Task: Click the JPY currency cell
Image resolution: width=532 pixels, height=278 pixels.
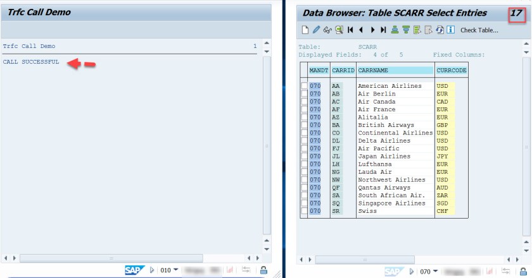Action: pyautogui.click(x=445, y=156)
